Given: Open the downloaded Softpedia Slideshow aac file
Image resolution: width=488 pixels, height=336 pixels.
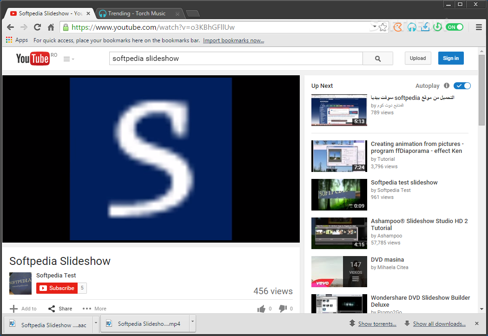Looking at the screenshot, I should point(48,325).
